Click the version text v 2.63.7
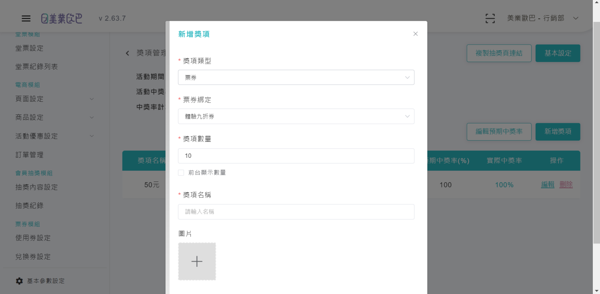Screen dimensions: 600x294 [x=112, y=18]
